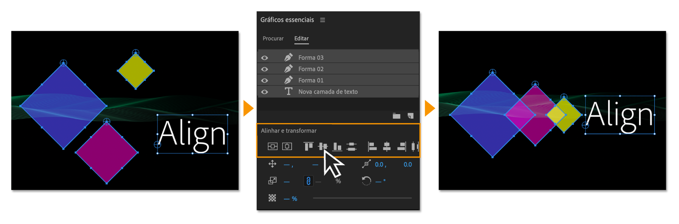Select the Forma 01 layer
This screenshot has width=679, height=224.
point(311,80)
